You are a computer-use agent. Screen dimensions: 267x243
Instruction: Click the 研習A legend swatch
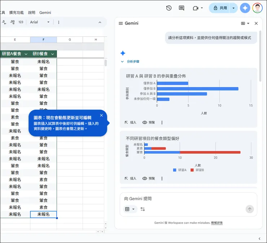(x=175, y=170)
